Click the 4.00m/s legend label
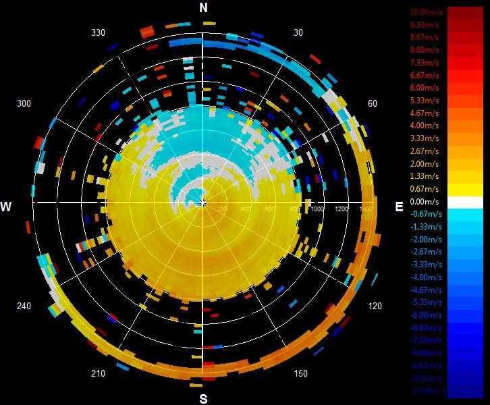Screen dimensions: 490x405 coord(425,126)
